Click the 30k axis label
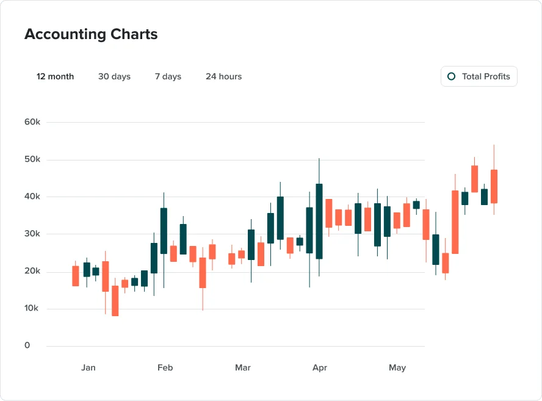542x401 pixels. click(x=32, y=234)
